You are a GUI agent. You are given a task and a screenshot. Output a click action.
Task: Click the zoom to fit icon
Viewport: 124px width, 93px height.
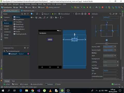point(85,14)
